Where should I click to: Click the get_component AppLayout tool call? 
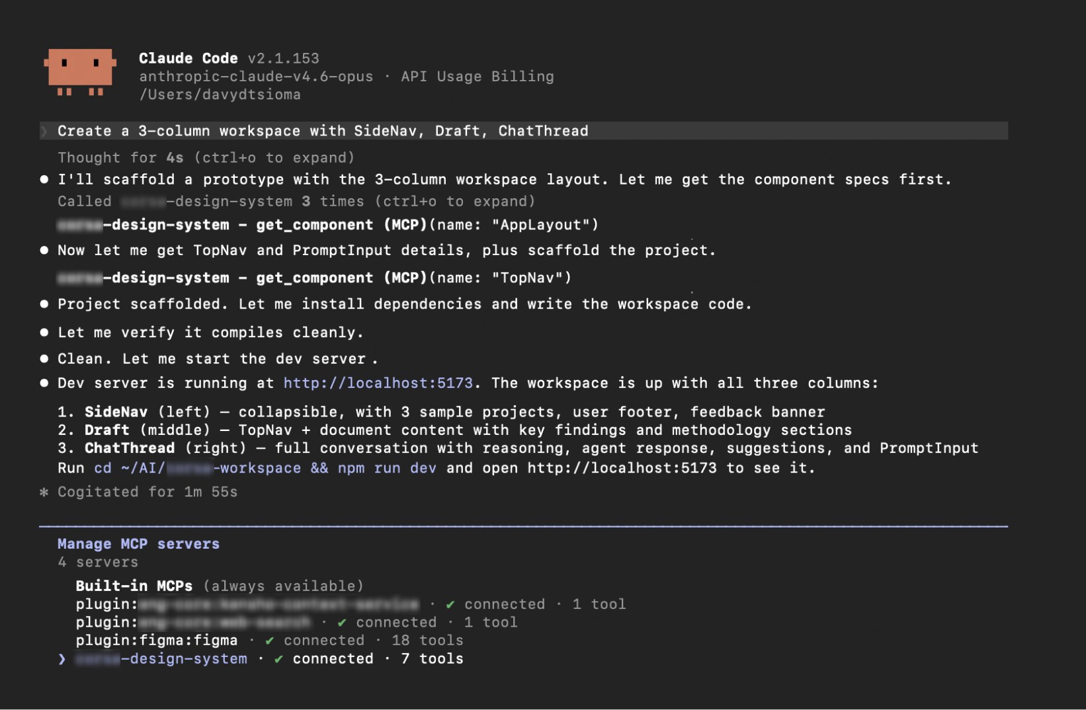coord(328,225)
